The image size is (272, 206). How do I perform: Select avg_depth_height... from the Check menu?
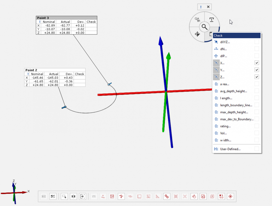tap(233, 91)
